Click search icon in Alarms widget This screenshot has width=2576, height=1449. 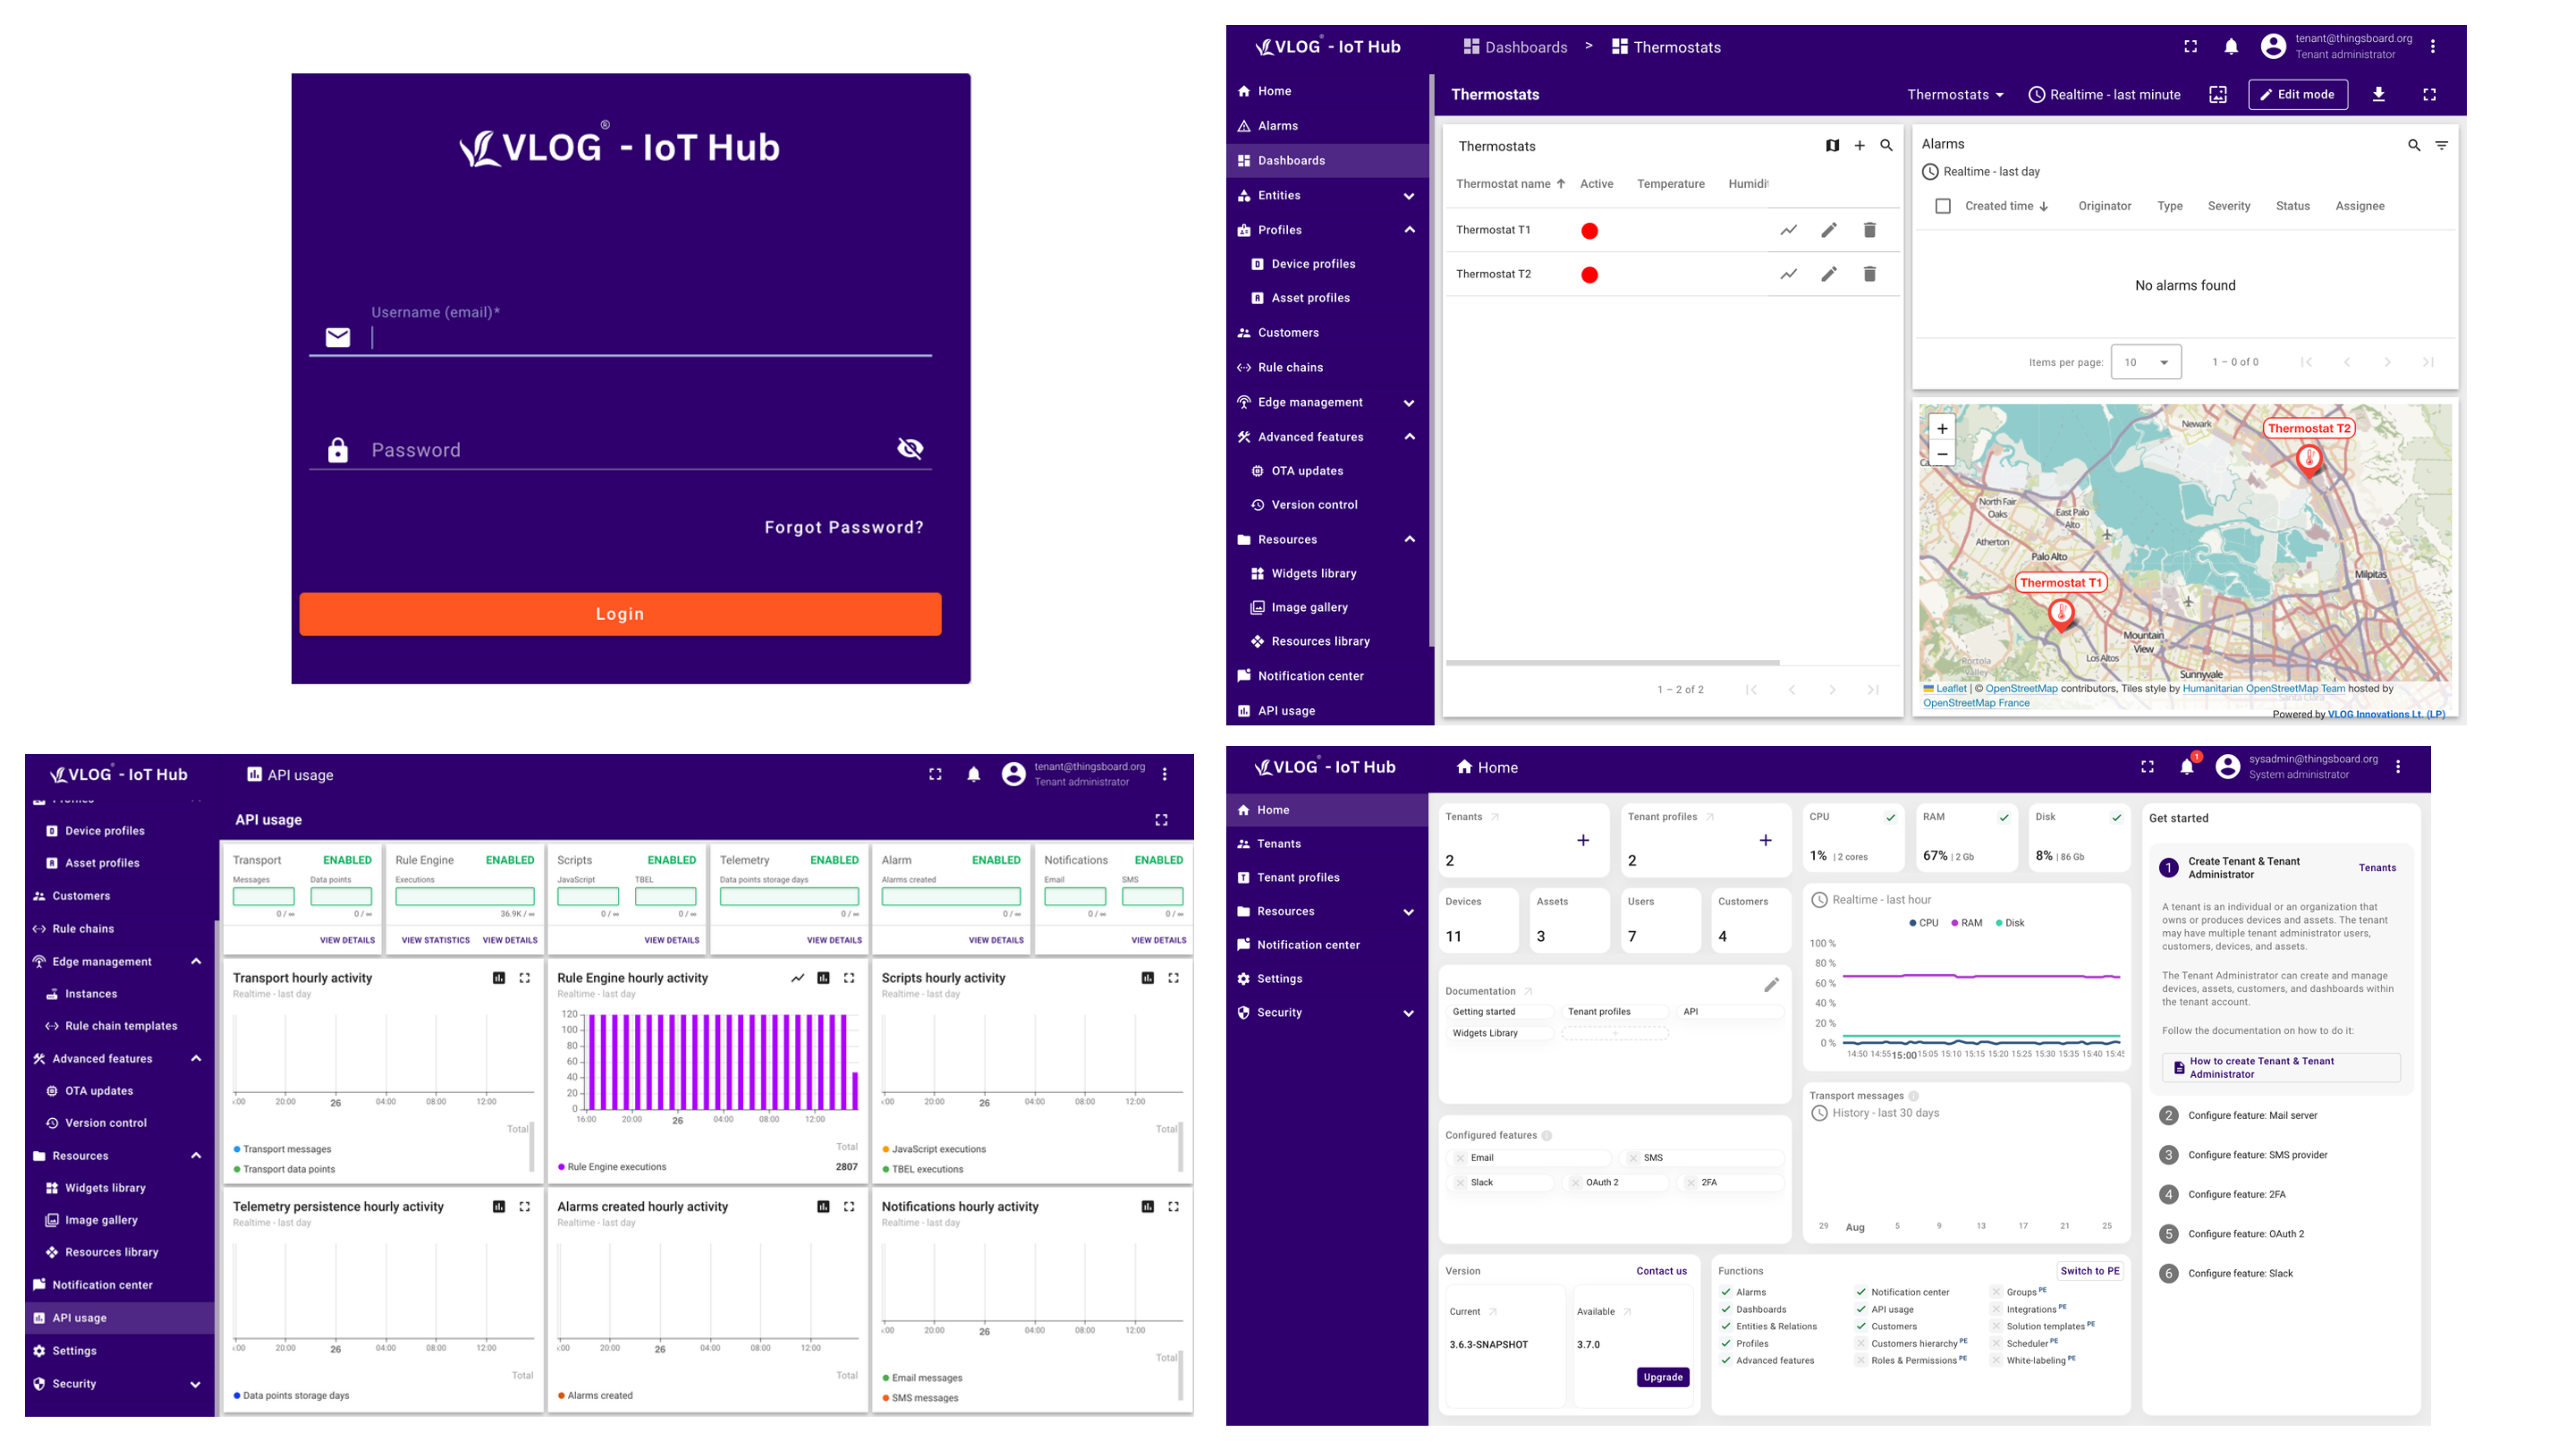coord(2413,145)
